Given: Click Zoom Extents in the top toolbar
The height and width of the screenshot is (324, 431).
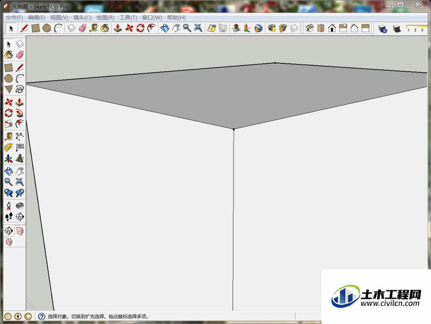Looking at the screenshot, I should (198, 28).
